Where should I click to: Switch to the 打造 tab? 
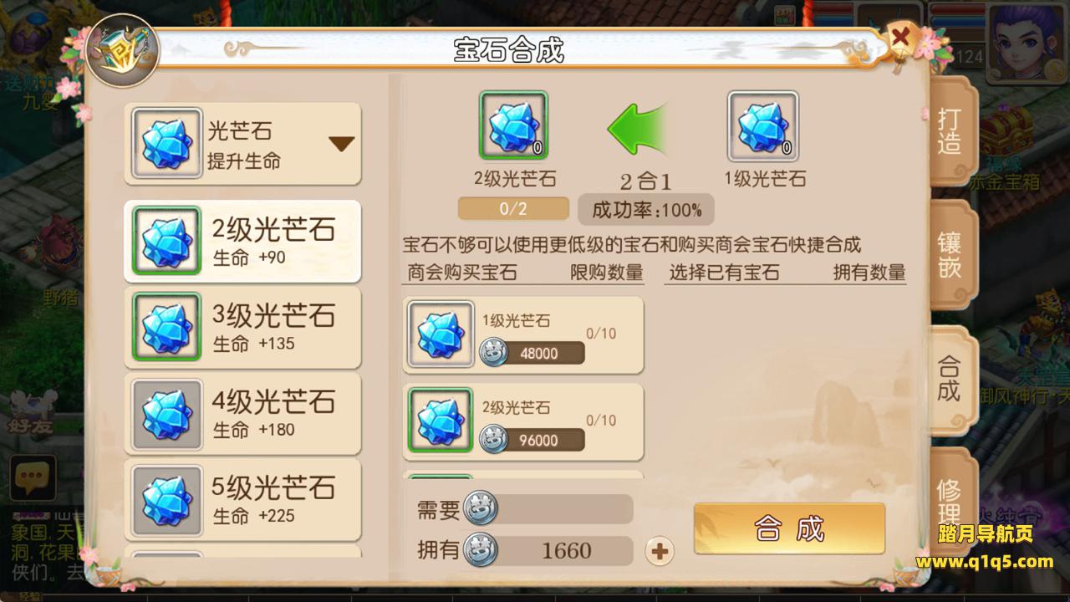950,131
